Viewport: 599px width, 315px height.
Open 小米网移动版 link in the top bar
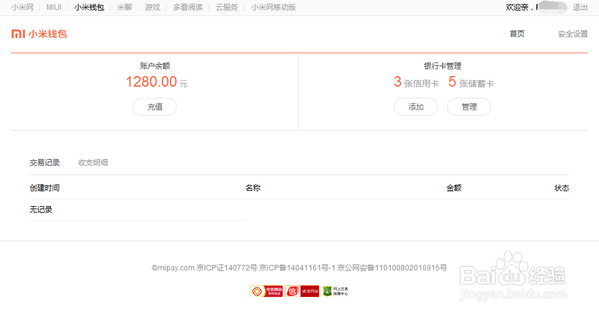click(x=273, y=7)
